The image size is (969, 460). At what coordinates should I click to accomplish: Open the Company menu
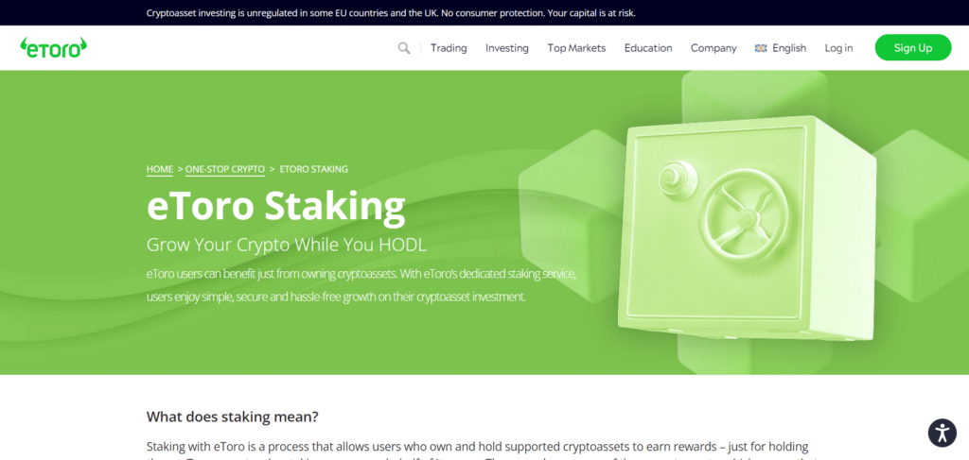tap(714, 48)
